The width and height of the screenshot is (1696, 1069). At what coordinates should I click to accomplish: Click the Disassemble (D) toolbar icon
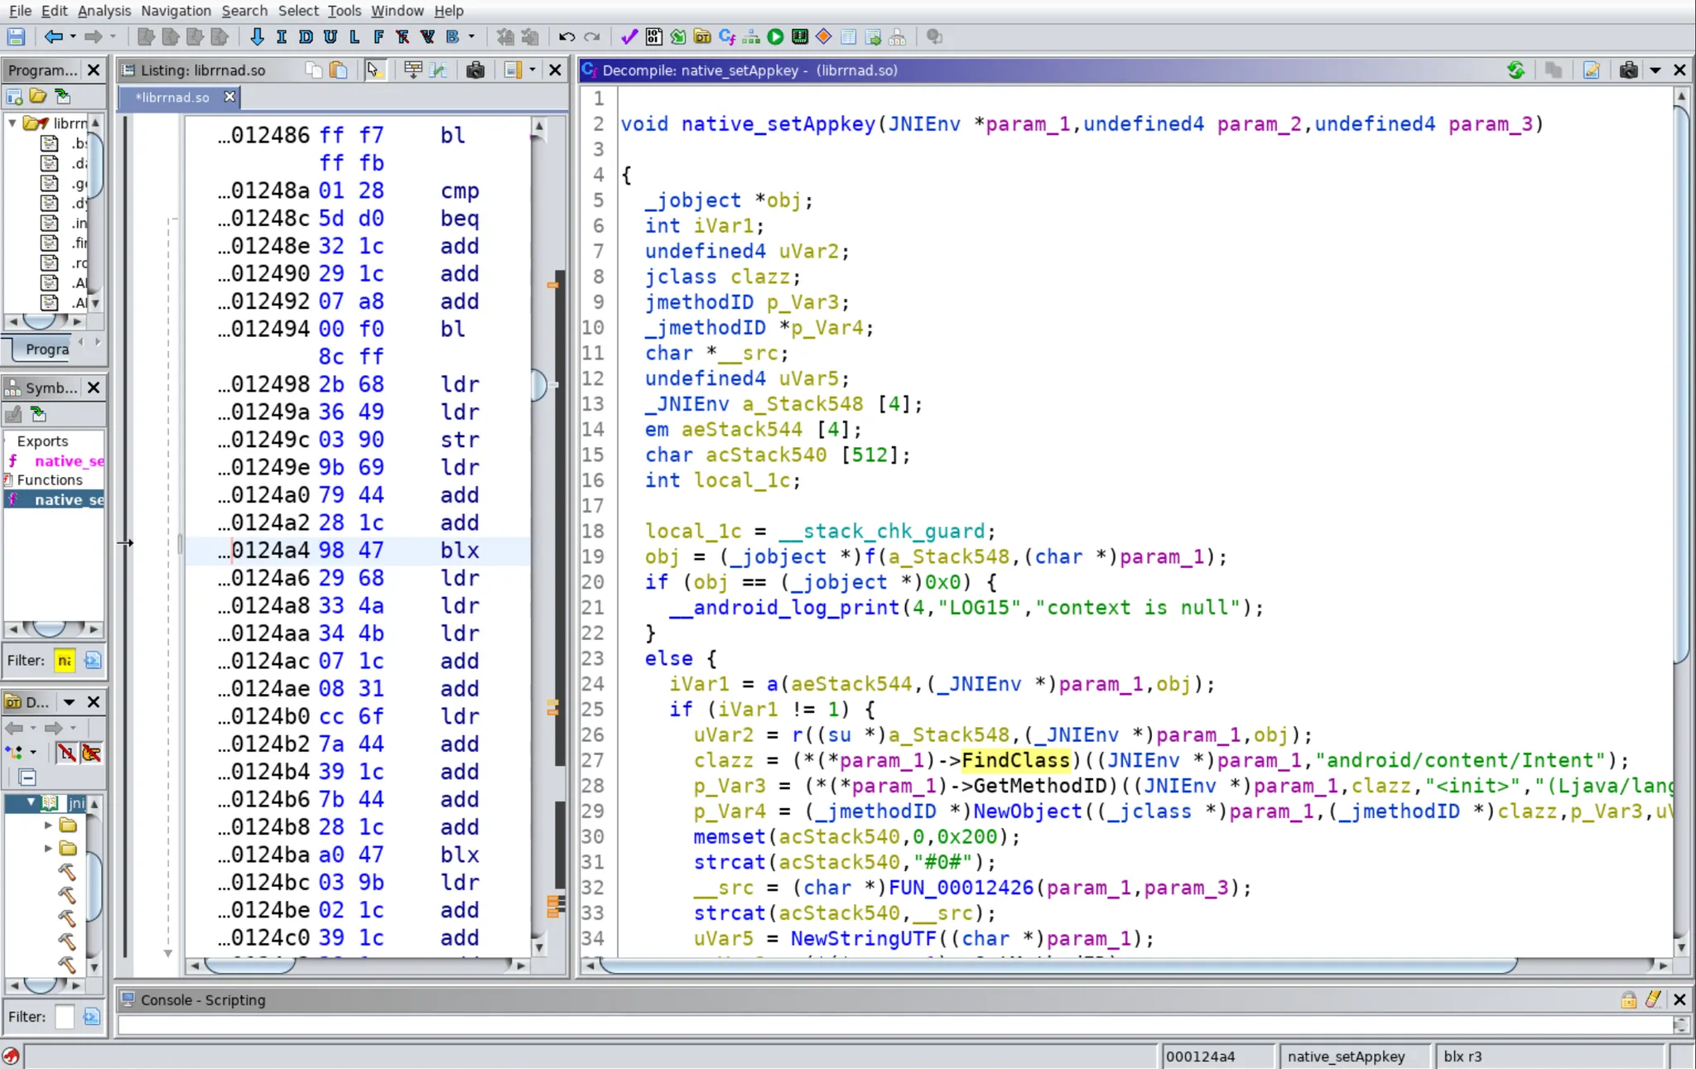[x=306, y=37]
